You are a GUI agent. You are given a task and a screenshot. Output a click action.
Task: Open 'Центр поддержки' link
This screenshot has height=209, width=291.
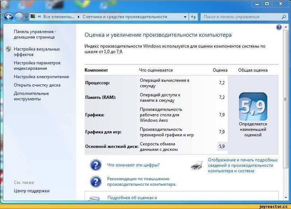point(32,191)
